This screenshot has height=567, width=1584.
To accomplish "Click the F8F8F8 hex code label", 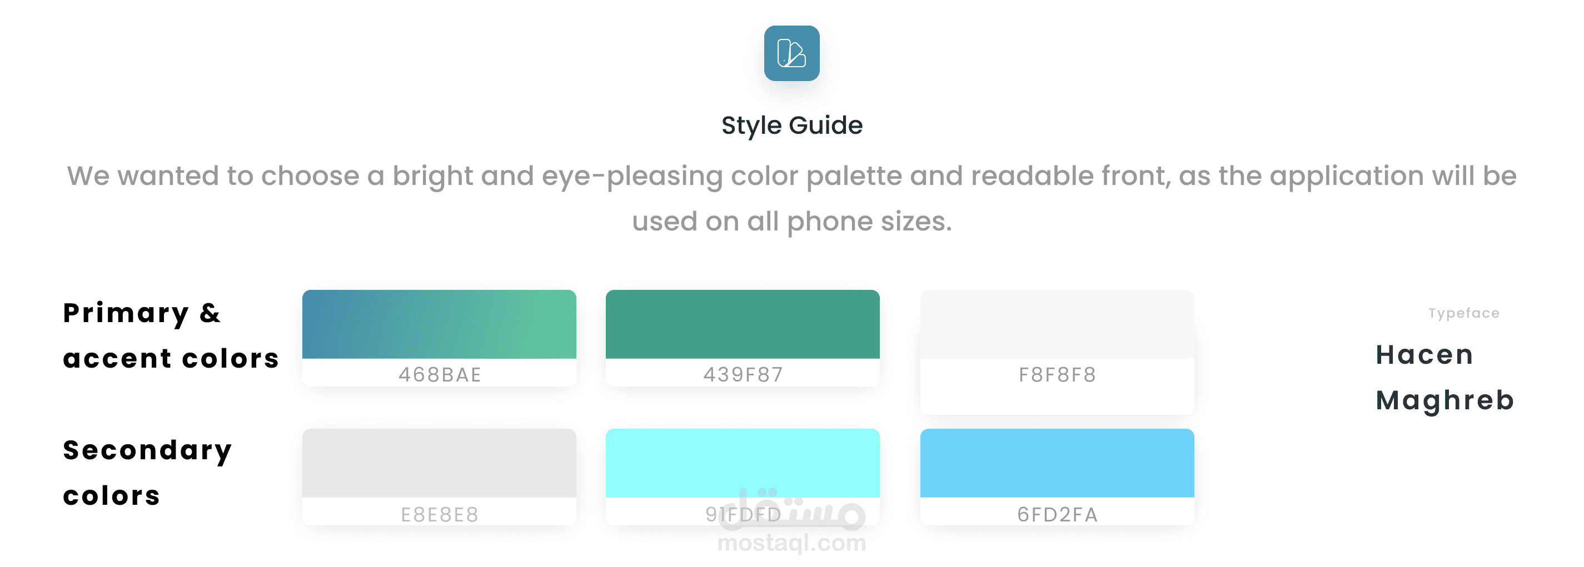I will [x=1057, y=375].
